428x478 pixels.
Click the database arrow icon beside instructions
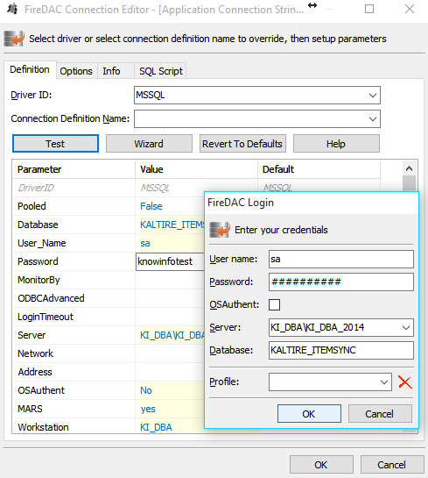[x=14, y=39]
